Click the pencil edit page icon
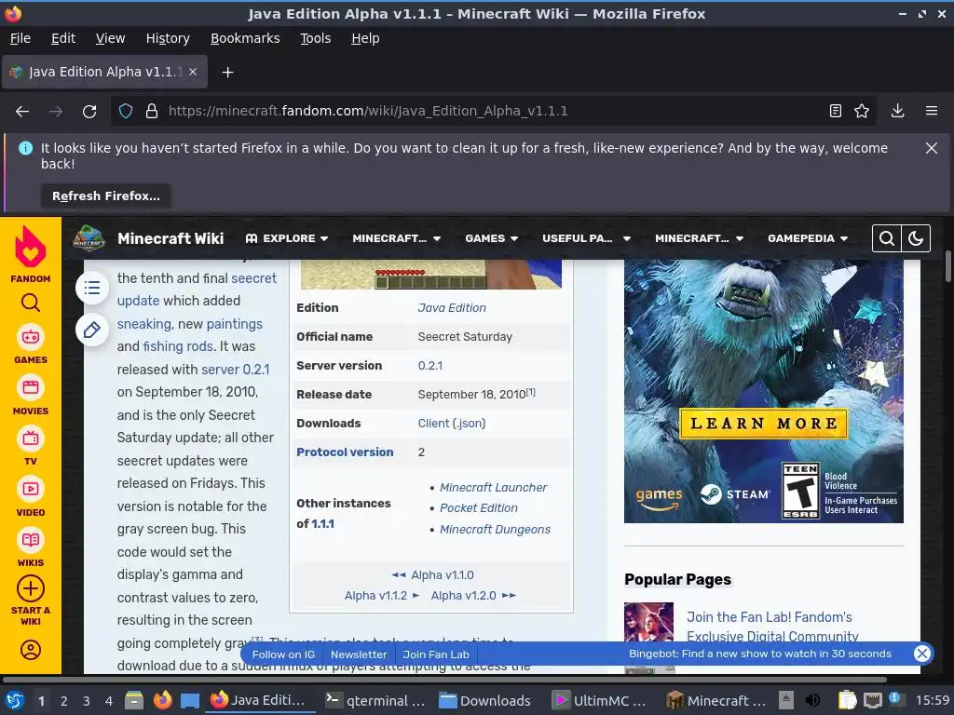Image resolution: width=954 pixels, height=715 pixels. pyautogui.click(x=92, y=331)
